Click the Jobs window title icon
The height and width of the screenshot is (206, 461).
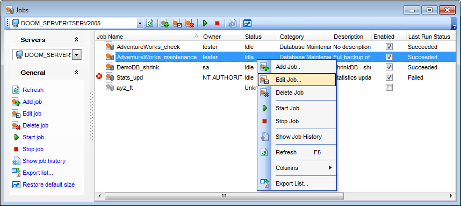tap(10, 10)
